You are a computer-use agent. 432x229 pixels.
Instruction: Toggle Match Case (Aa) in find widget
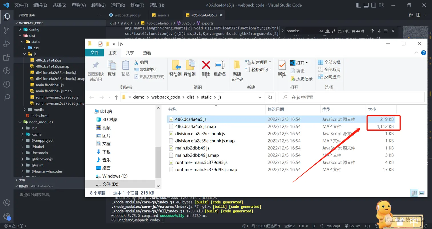click(321, 31)
